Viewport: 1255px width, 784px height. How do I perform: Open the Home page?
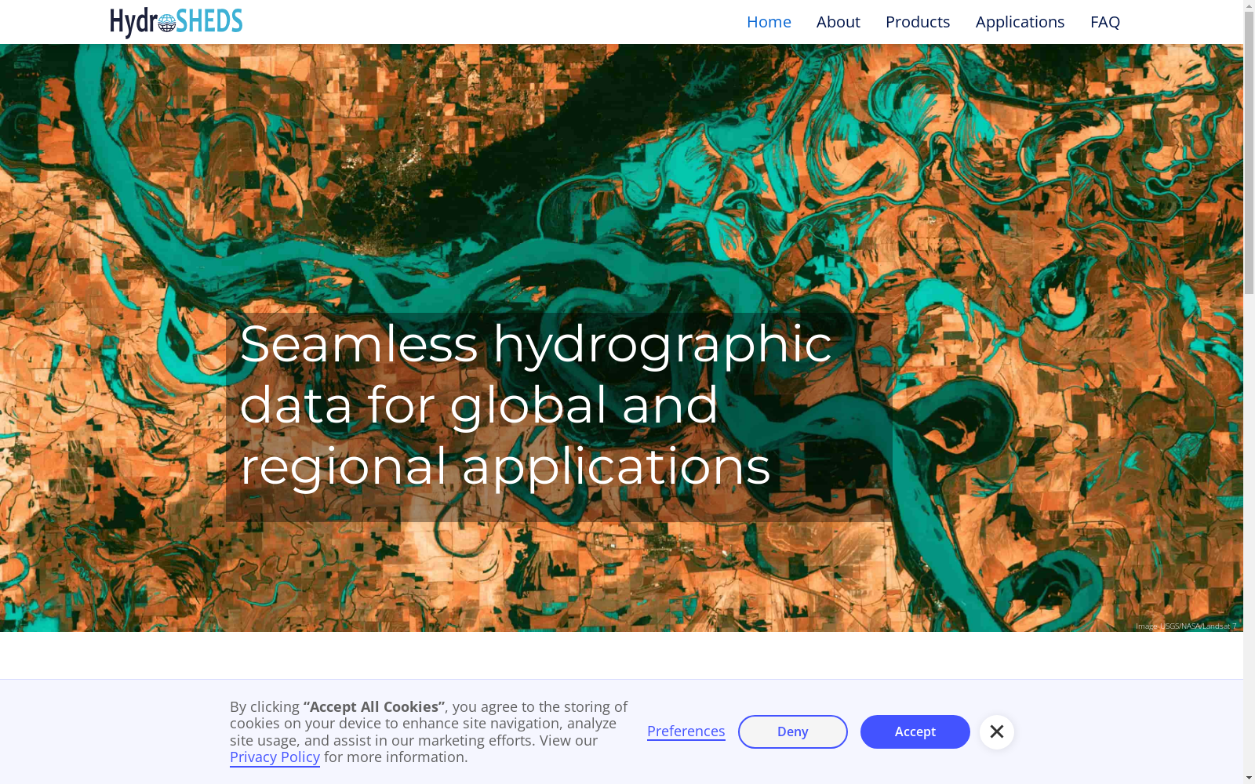tap(768, 22)
